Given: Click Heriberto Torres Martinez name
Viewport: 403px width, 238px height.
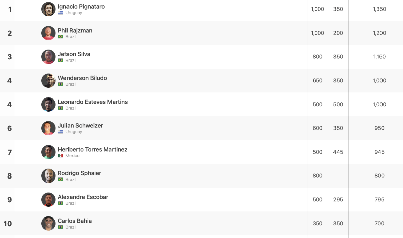Looking at the screenshot, I should (x=93, y=150).
